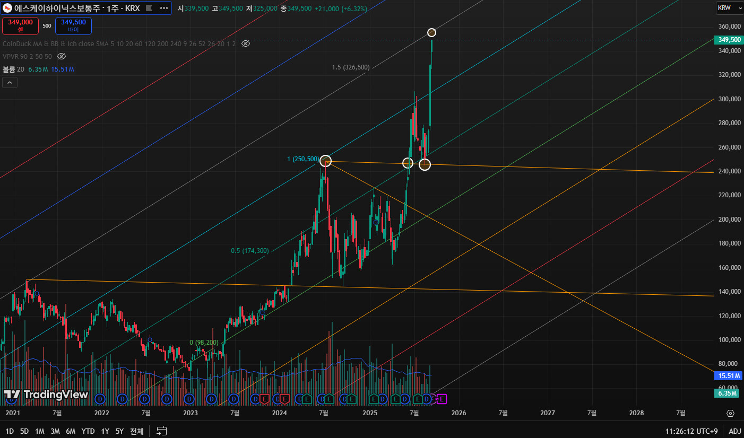Click the circle anchor at the 250,500 peak

pyautogui.click(x=325, y=161)
